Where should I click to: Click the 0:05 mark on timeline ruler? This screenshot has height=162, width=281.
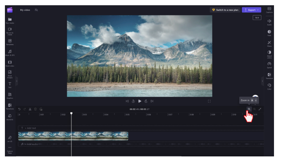(128, 114)
